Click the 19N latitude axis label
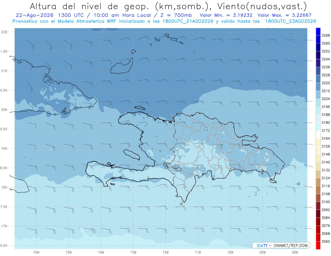331x256 pixels. 4,148
